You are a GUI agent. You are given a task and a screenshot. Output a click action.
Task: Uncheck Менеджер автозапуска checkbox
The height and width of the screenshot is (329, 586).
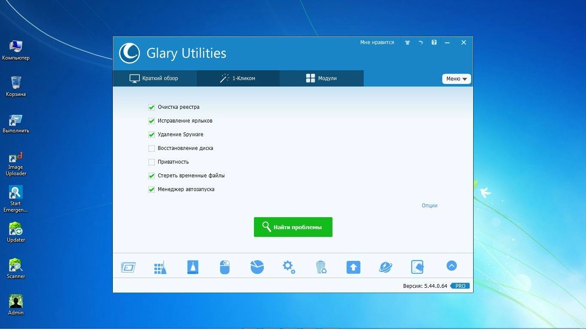coord(151,189)
